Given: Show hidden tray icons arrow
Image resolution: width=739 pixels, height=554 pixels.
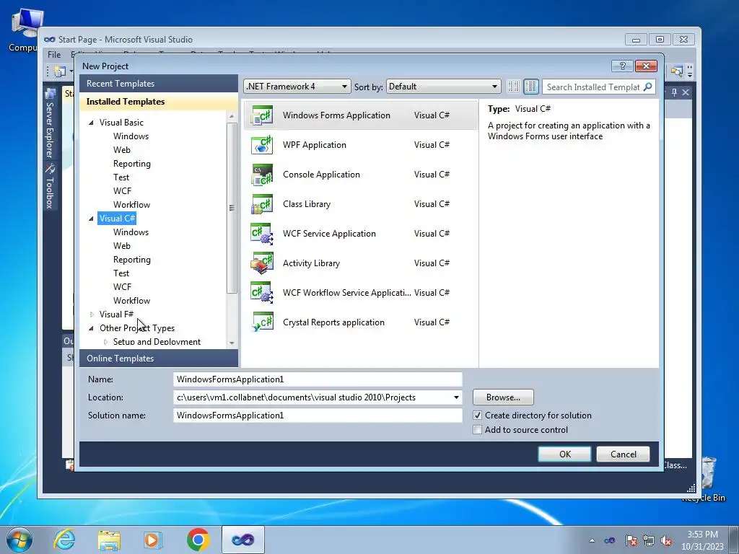Looking at the screenshot, I should tap(592, 540).
